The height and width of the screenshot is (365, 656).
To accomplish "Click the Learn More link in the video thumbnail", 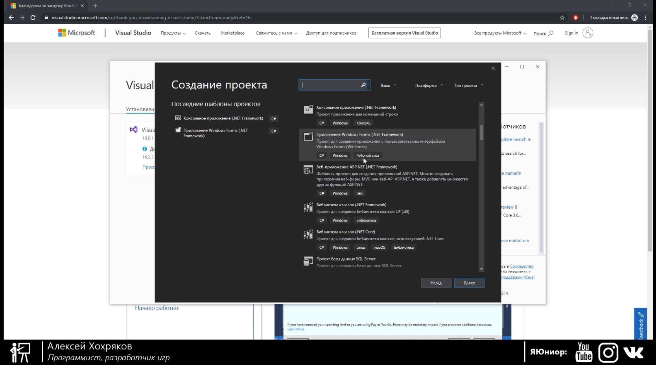I will pos(296,329).
